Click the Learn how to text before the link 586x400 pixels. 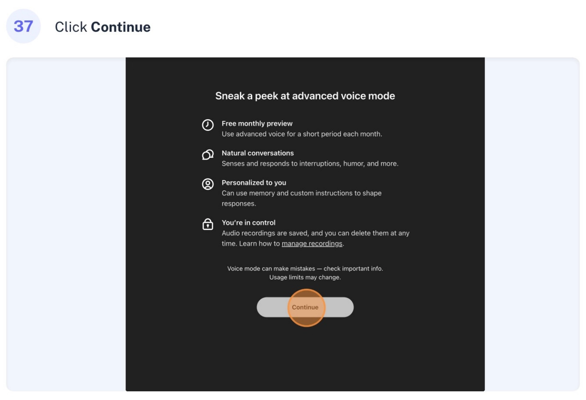tap(259, 243)
